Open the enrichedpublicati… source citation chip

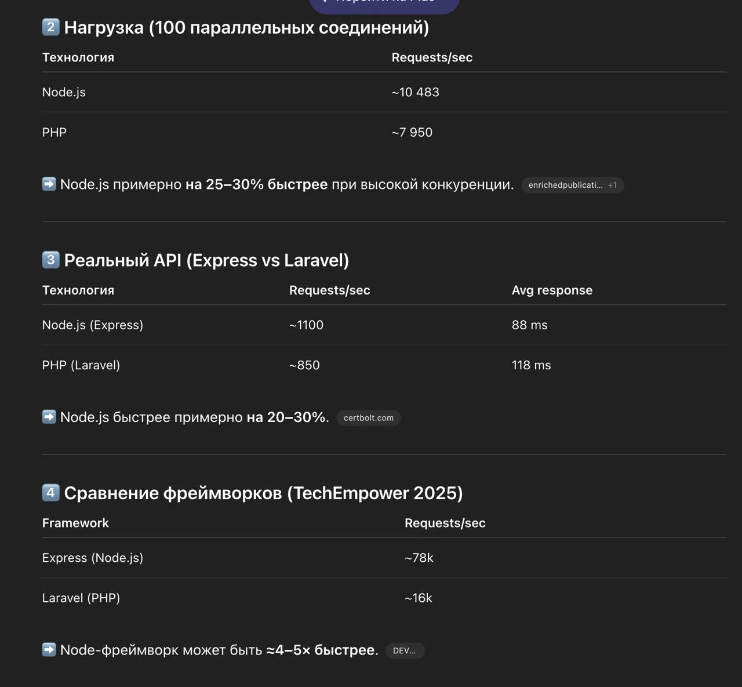tap(572, 186)
